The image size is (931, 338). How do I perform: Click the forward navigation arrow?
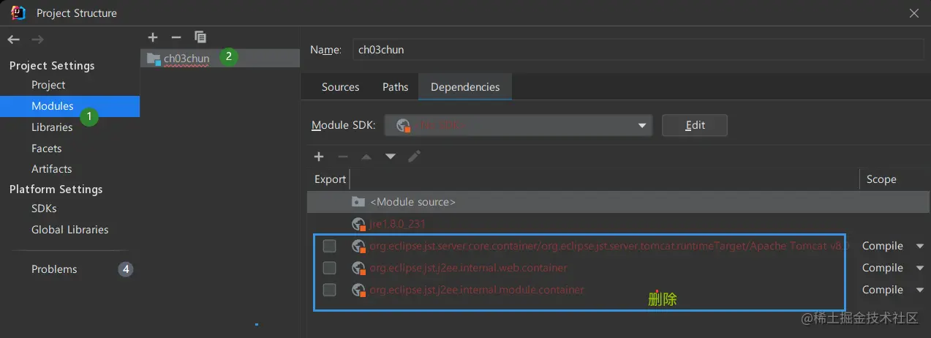(x=38, y=40)
